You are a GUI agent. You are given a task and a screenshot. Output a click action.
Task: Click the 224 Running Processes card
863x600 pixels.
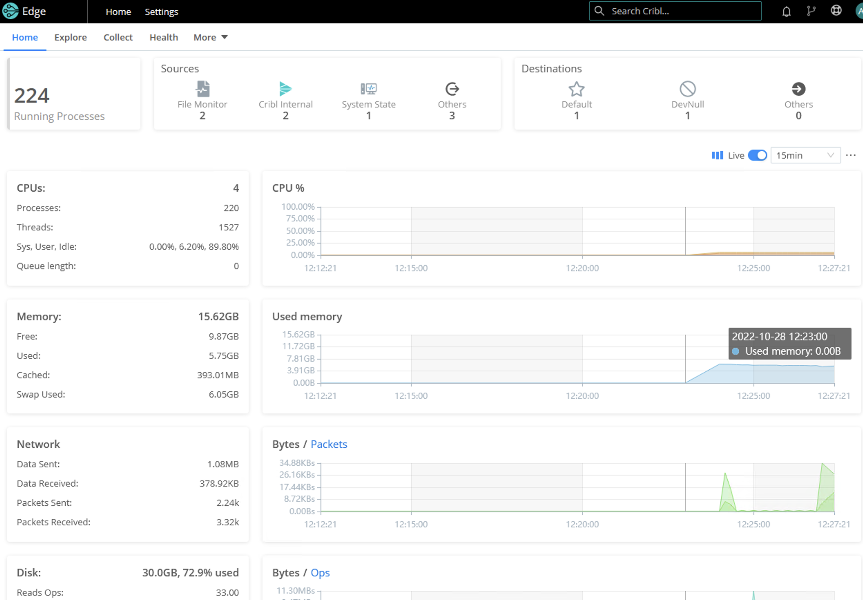[x=74, y=94]
